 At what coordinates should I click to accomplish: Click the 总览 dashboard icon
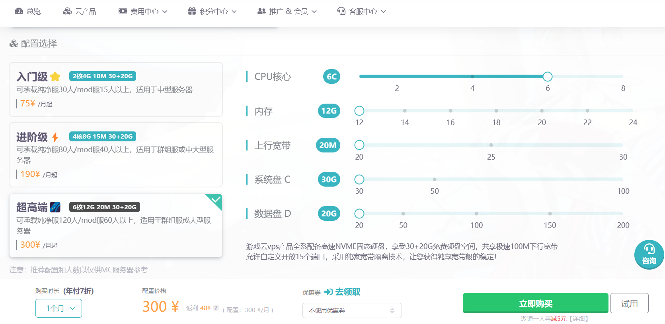pos(19,11)
